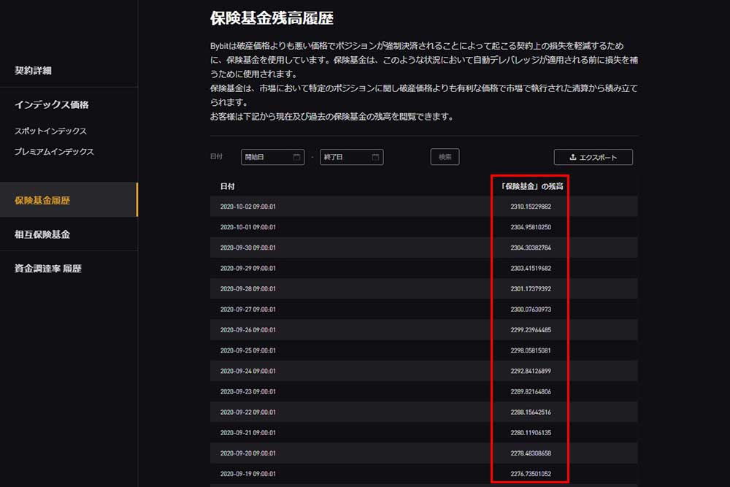Click balance value 2300.07630973

click(x=531, y=309)
